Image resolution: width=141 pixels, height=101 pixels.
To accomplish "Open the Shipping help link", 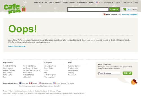I will [71, 72].
